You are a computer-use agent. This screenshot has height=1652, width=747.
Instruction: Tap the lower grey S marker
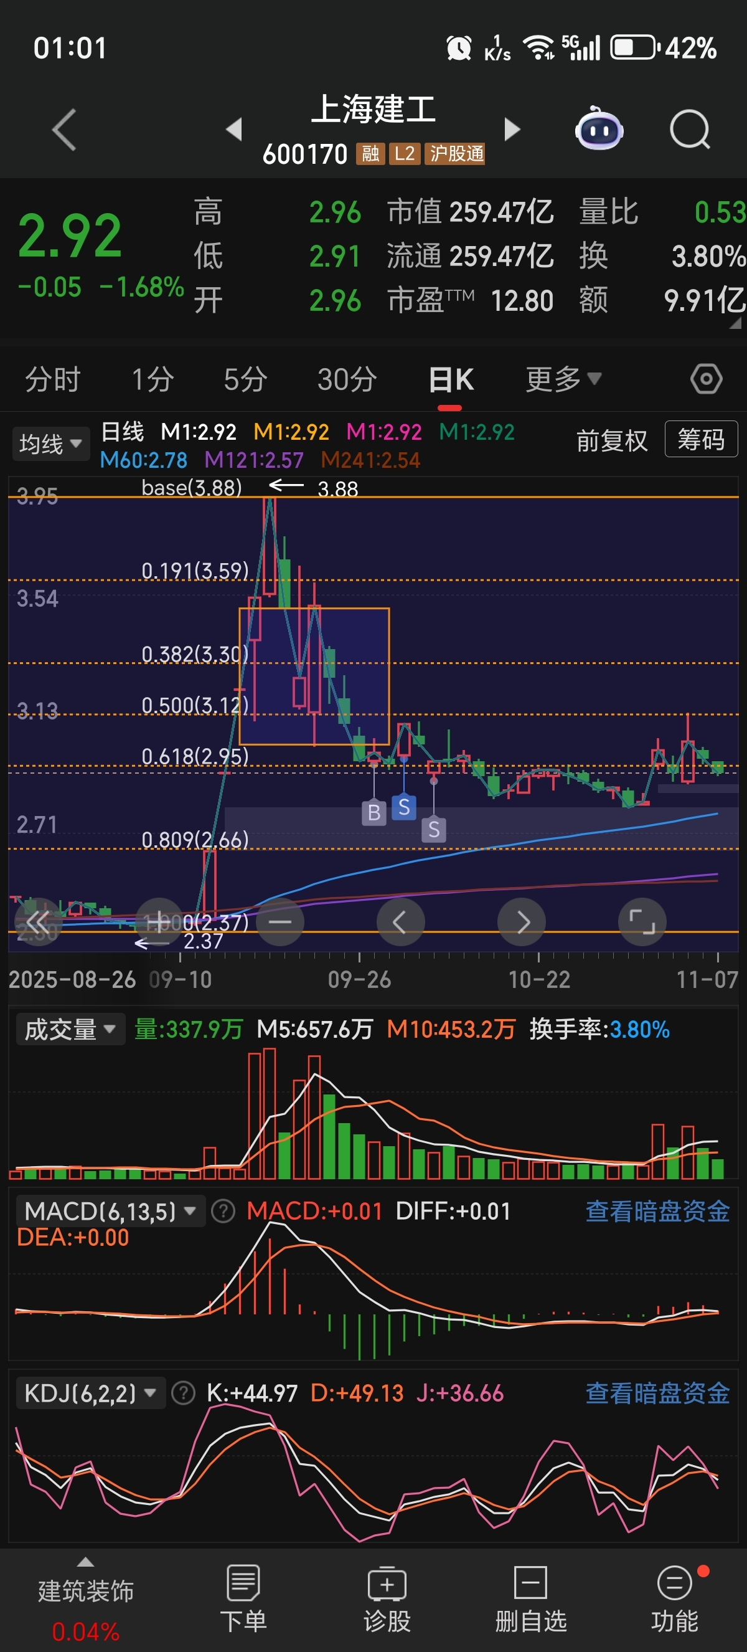(434, 830)
